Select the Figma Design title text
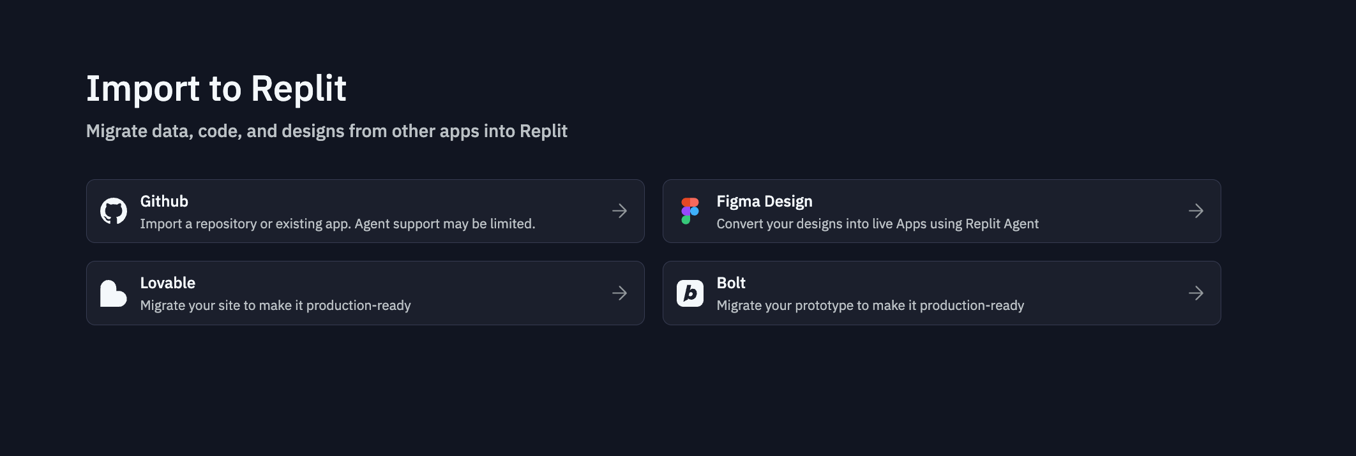 tap(764, 202)
